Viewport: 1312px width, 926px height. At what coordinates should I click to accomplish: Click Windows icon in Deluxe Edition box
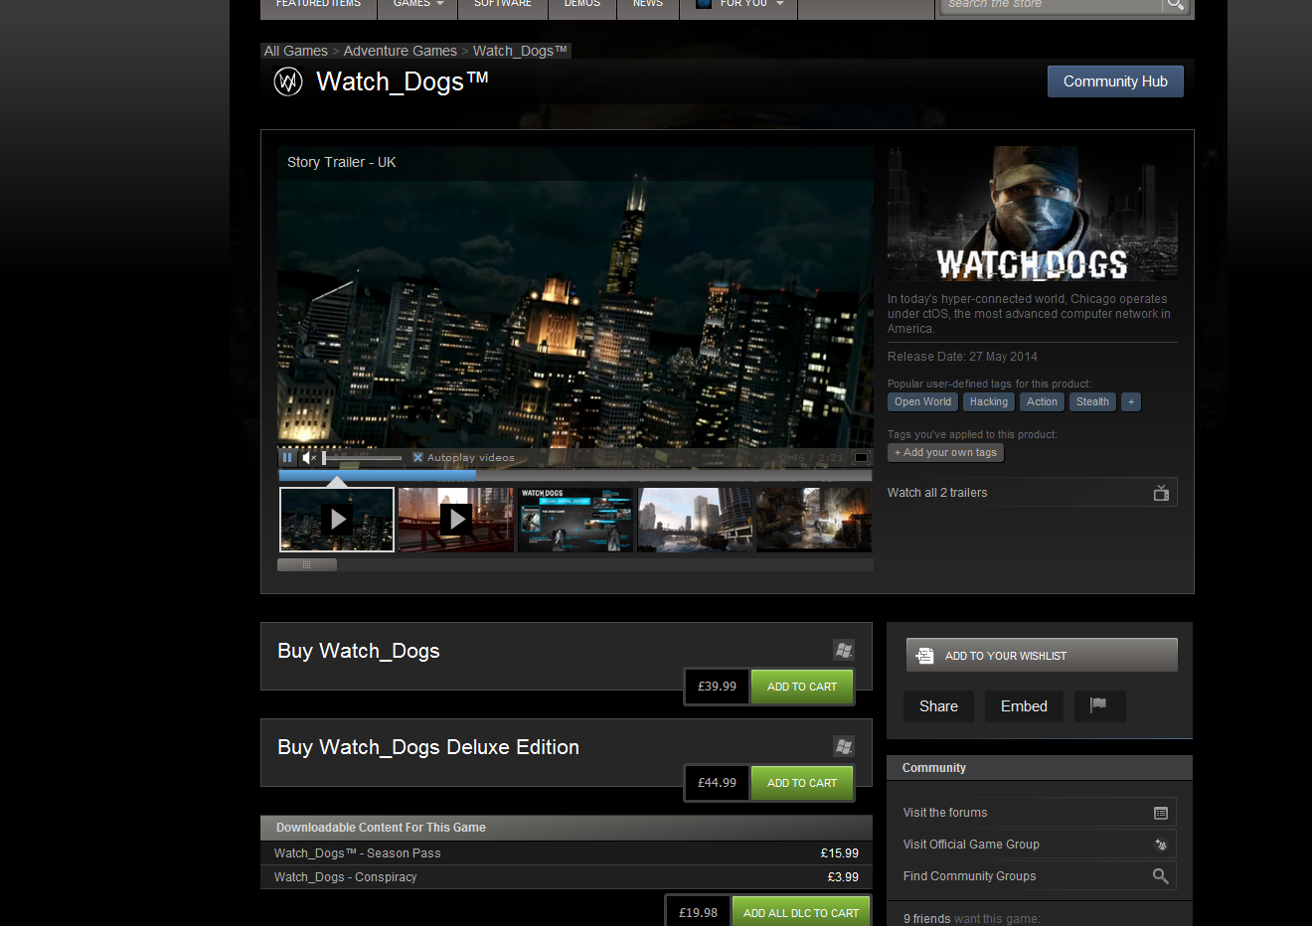[844, 747]
